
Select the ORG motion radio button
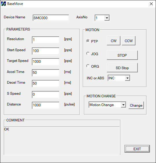click(88, 66)
